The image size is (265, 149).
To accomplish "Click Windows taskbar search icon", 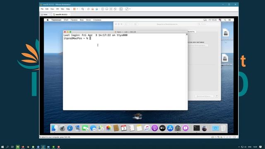I will tap(7, 147).
